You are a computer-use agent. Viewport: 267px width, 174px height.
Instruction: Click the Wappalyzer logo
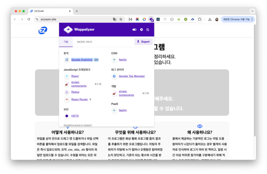click(79, 30)
